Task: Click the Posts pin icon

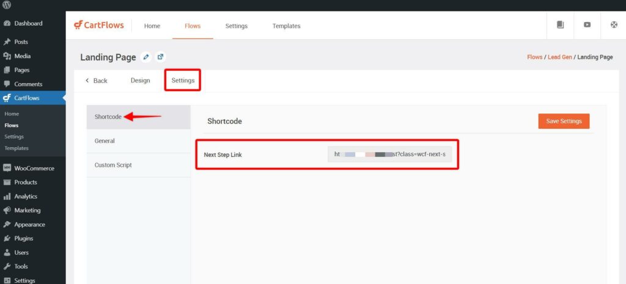Action: pyautogui.click(x=7, y=42)
